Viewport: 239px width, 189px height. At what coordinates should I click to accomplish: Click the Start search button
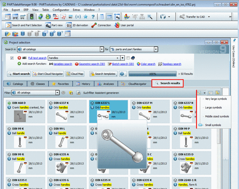pos(19,74)
